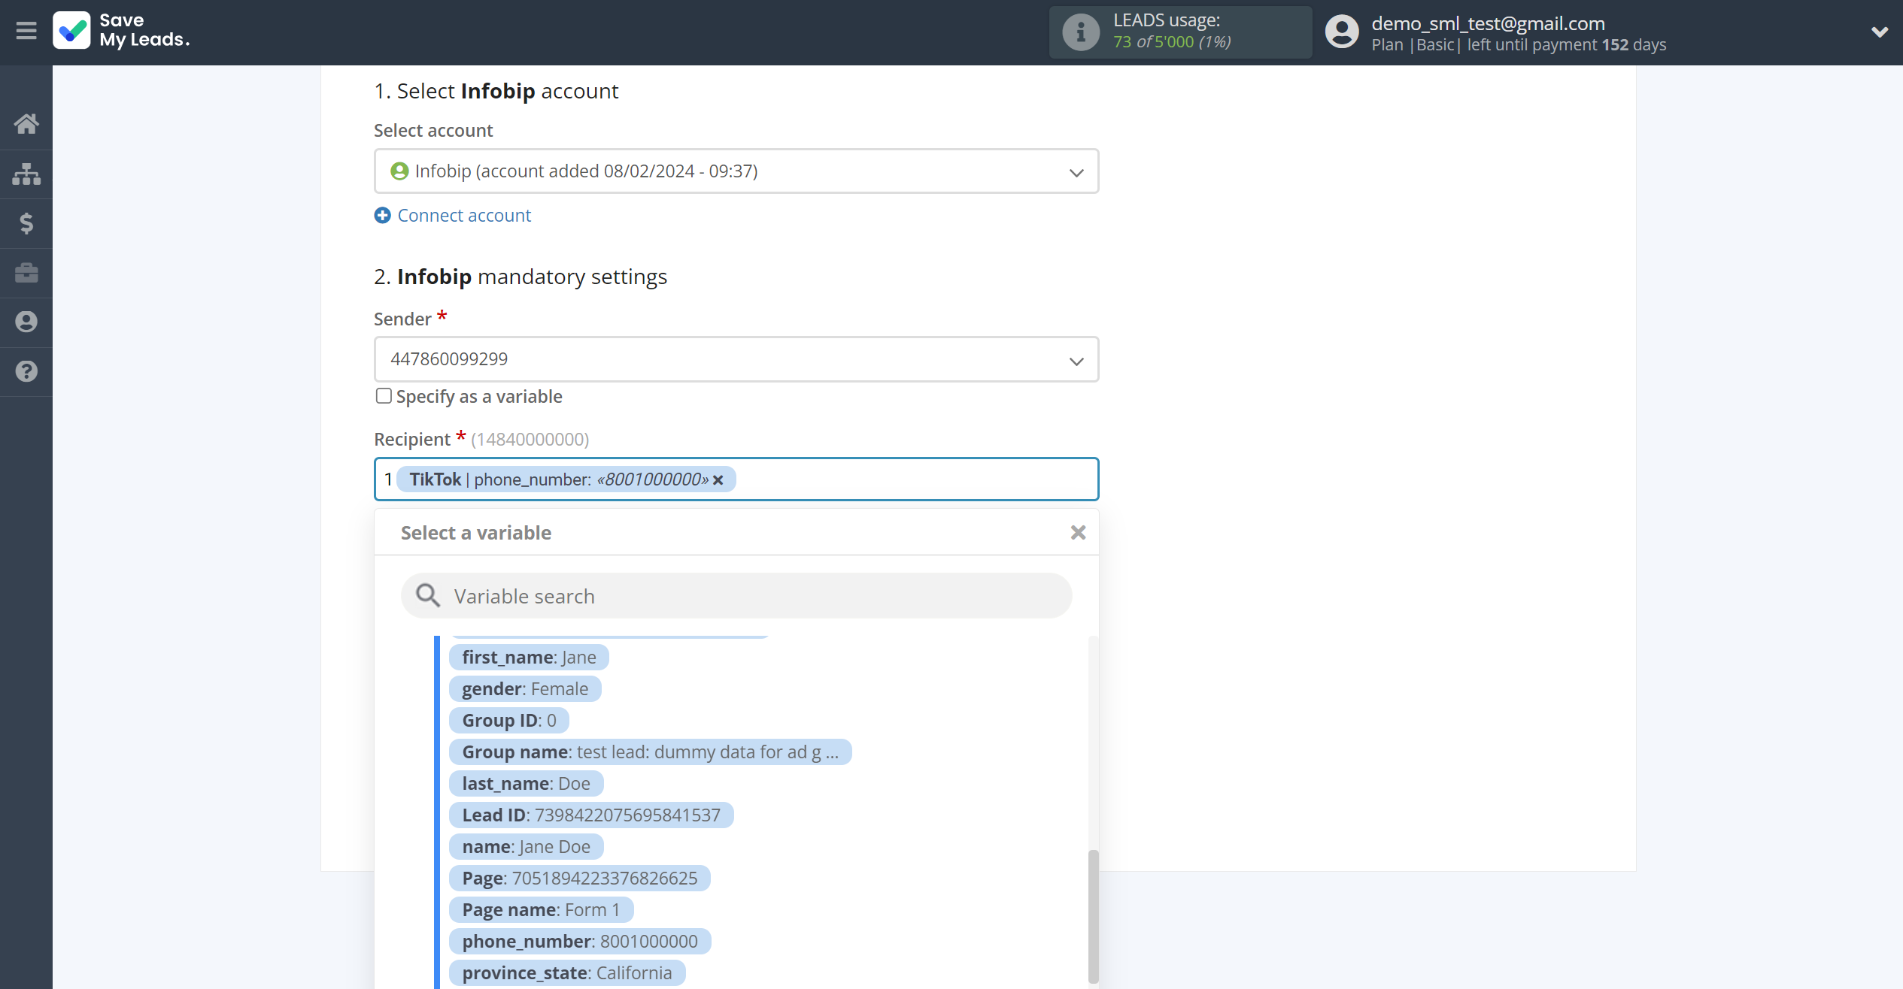
Task: Open the Sender dropdown
Action: point(736,359)
